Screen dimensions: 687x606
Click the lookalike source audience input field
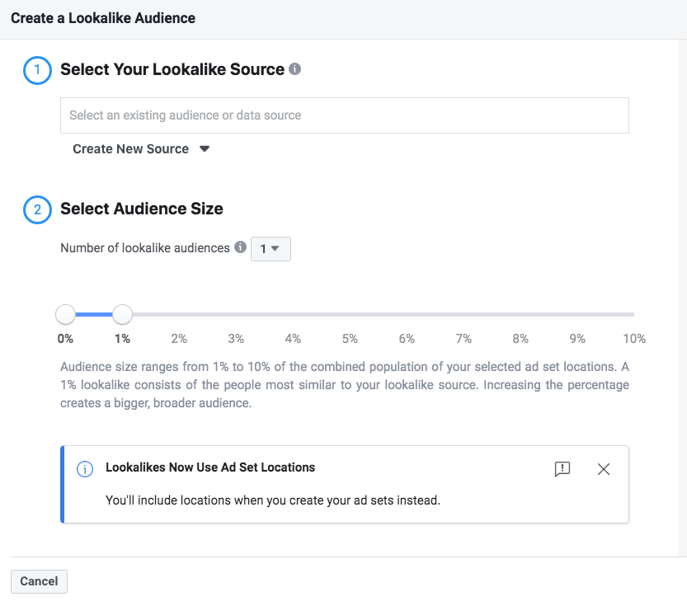click(344, 115)
